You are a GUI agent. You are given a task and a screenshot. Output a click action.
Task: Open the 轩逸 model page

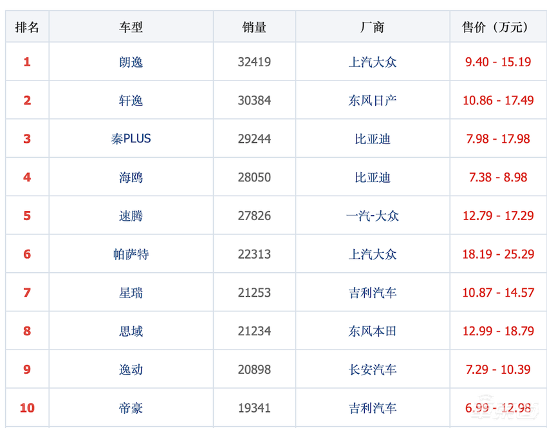[131, 100]
